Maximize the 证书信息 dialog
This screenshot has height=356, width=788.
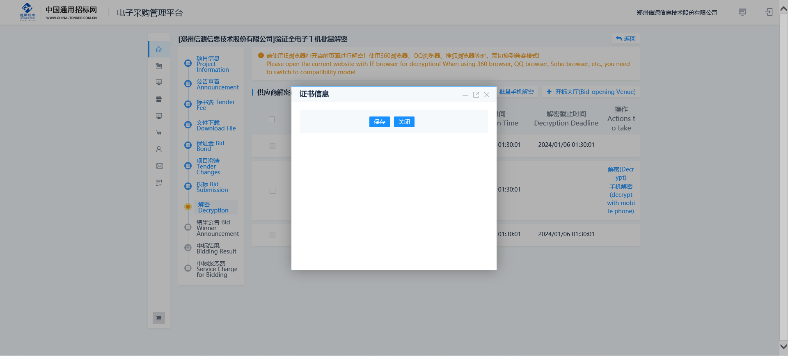(x=476, y=95)
